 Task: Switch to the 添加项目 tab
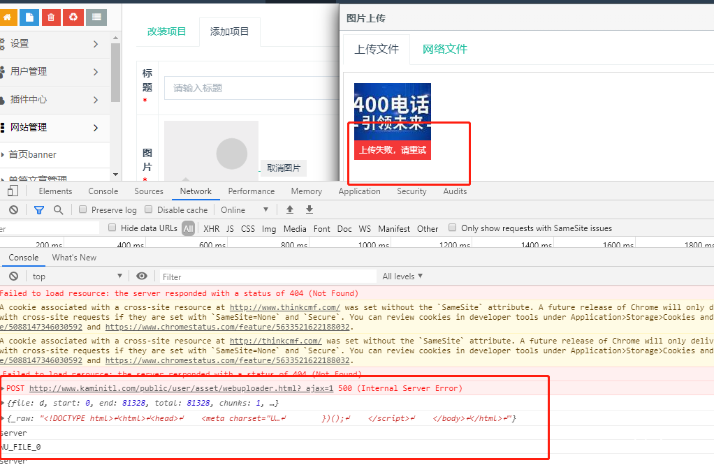pos(229,31)
